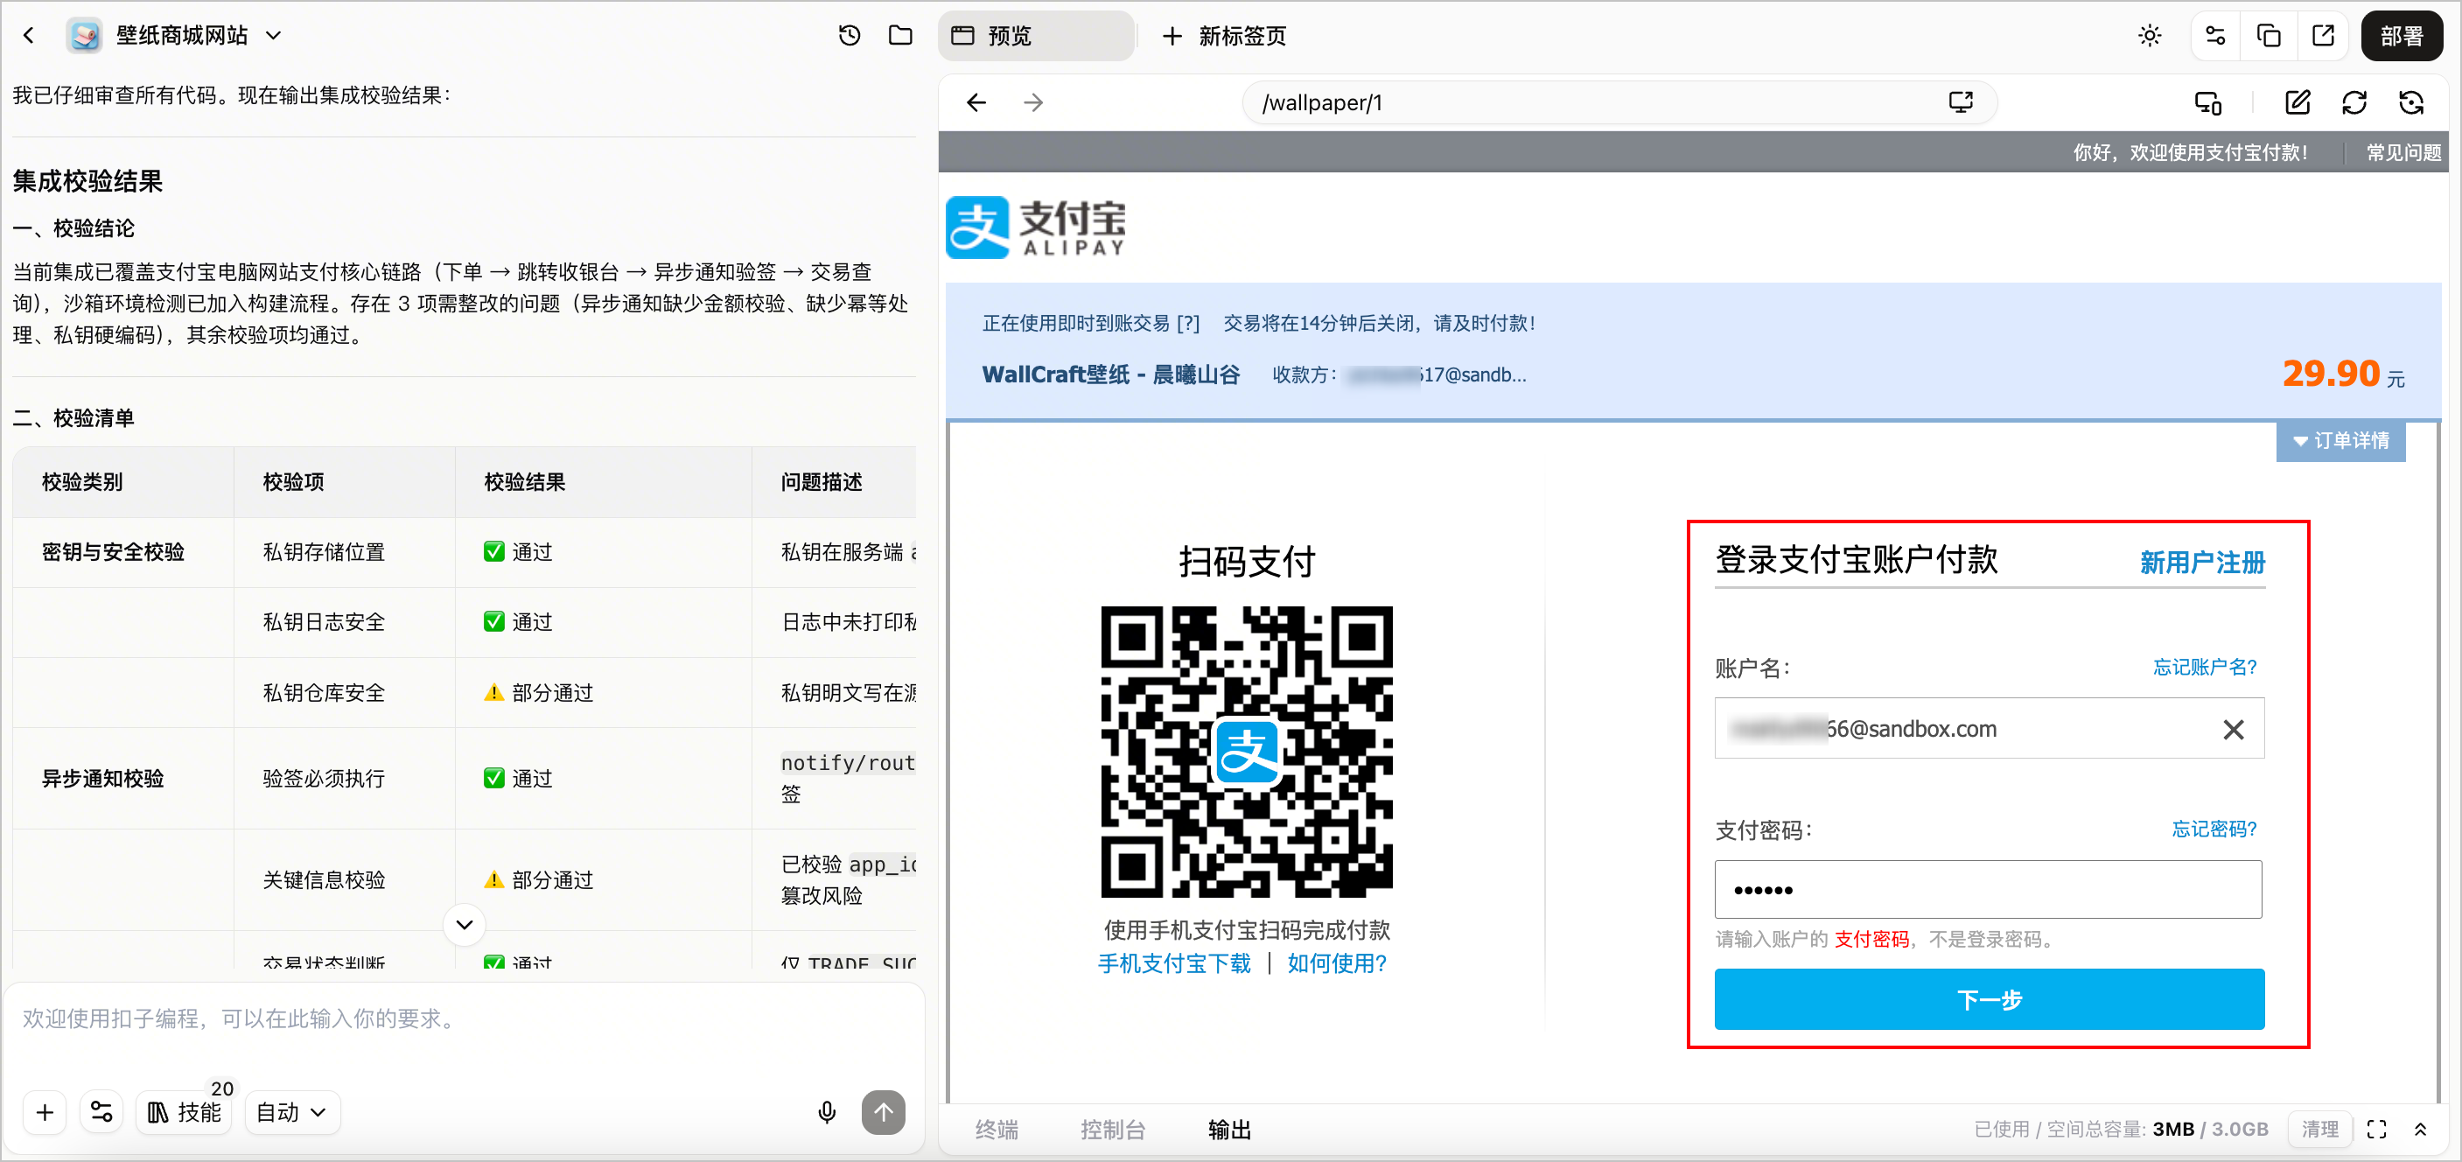Image resolution: width=2462 pixels, height=1162 pixels.
Task: Jump to latest message chevron
Action: click(465, 924)
